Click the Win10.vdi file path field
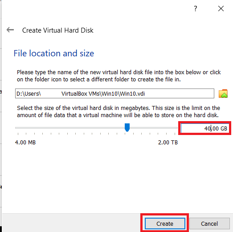The height and width of the screenshot is (232, 233). click(114, 93)
